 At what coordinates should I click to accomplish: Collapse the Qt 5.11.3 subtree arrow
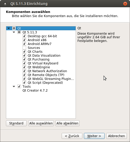(14, 32)
